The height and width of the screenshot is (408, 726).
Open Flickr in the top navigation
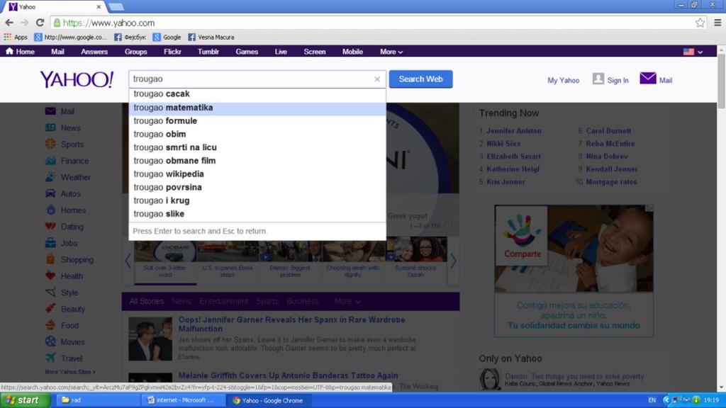(x=172, y=52)
